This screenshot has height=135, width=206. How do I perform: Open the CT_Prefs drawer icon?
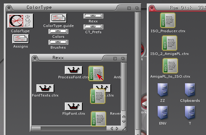pyautogui.click(x=93, y=27)
